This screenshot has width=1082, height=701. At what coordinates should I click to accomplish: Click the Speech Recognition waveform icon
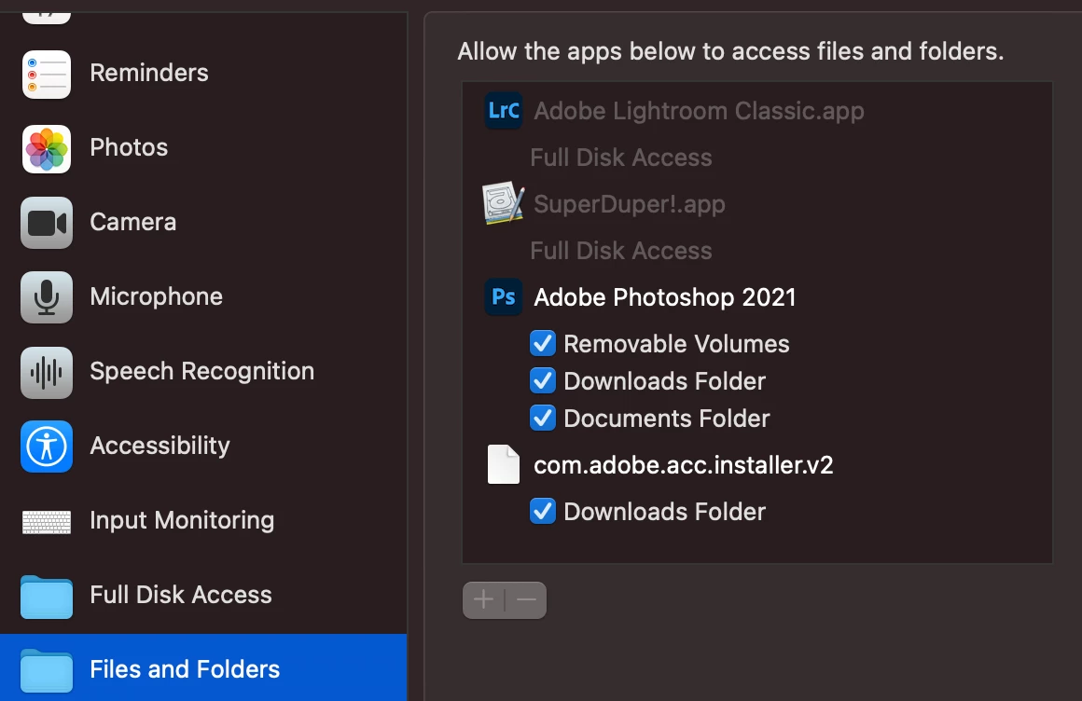click(x=47, y=372)
